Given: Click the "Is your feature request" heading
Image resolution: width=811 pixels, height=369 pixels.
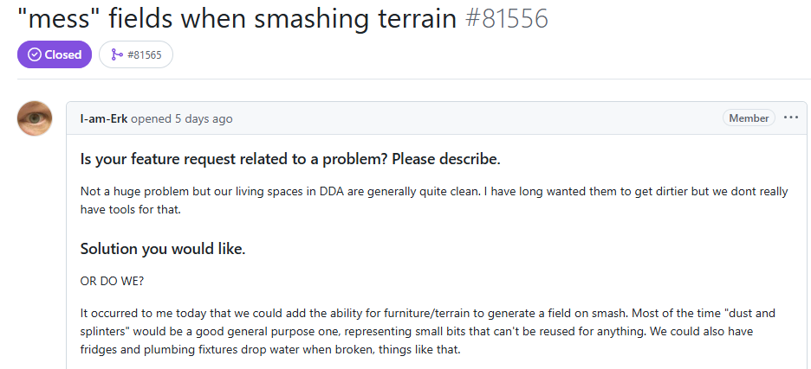Looking at the screenshot, I should pos(289,160).
